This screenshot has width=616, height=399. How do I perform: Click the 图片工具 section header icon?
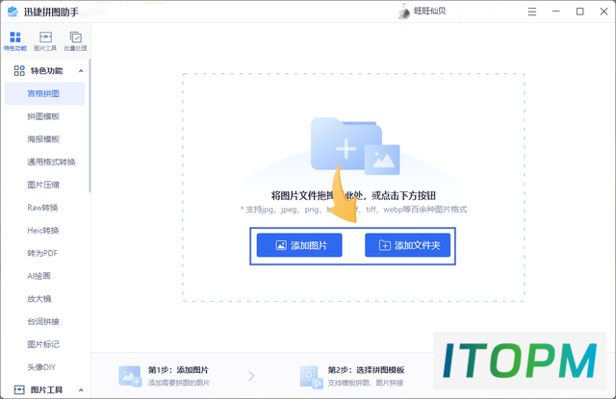point(19,389)
